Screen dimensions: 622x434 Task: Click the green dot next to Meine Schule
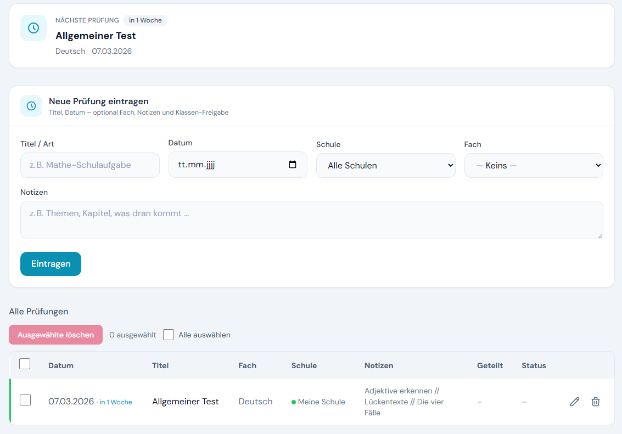[294, 402]
